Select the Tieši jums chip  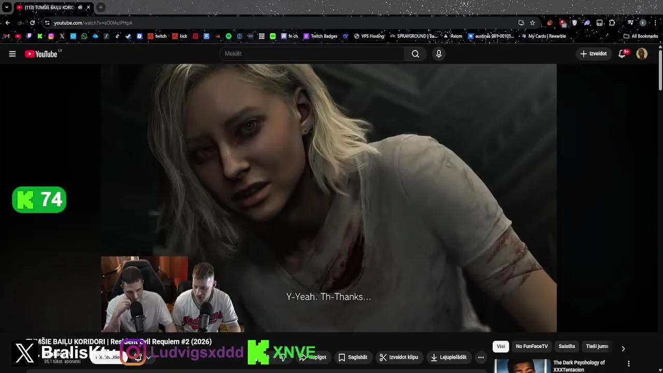point(597,347)
